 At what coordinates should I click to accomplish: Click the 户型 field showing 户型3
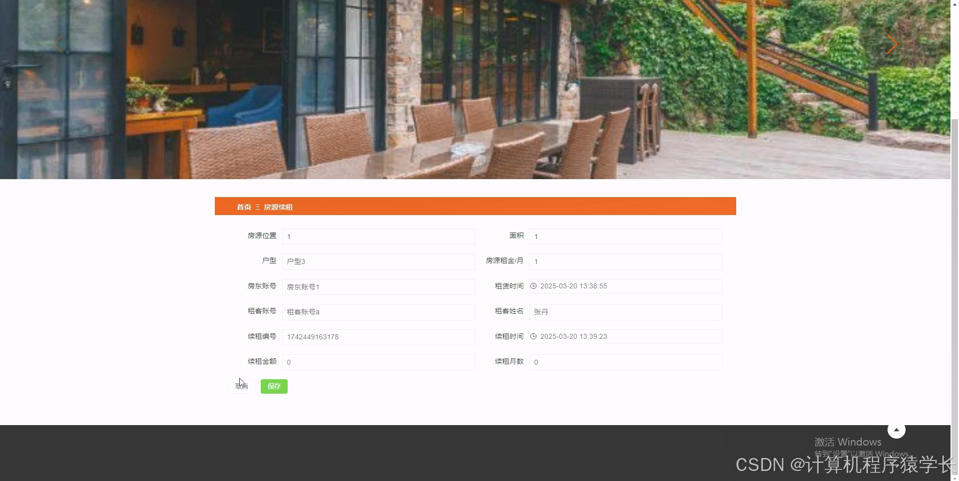click(x=379, y=261)
